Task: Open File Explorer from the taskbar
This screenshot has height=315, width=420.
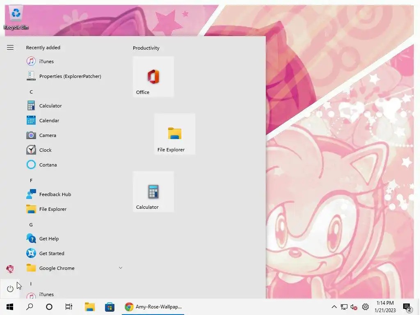Action: point(90,307)
